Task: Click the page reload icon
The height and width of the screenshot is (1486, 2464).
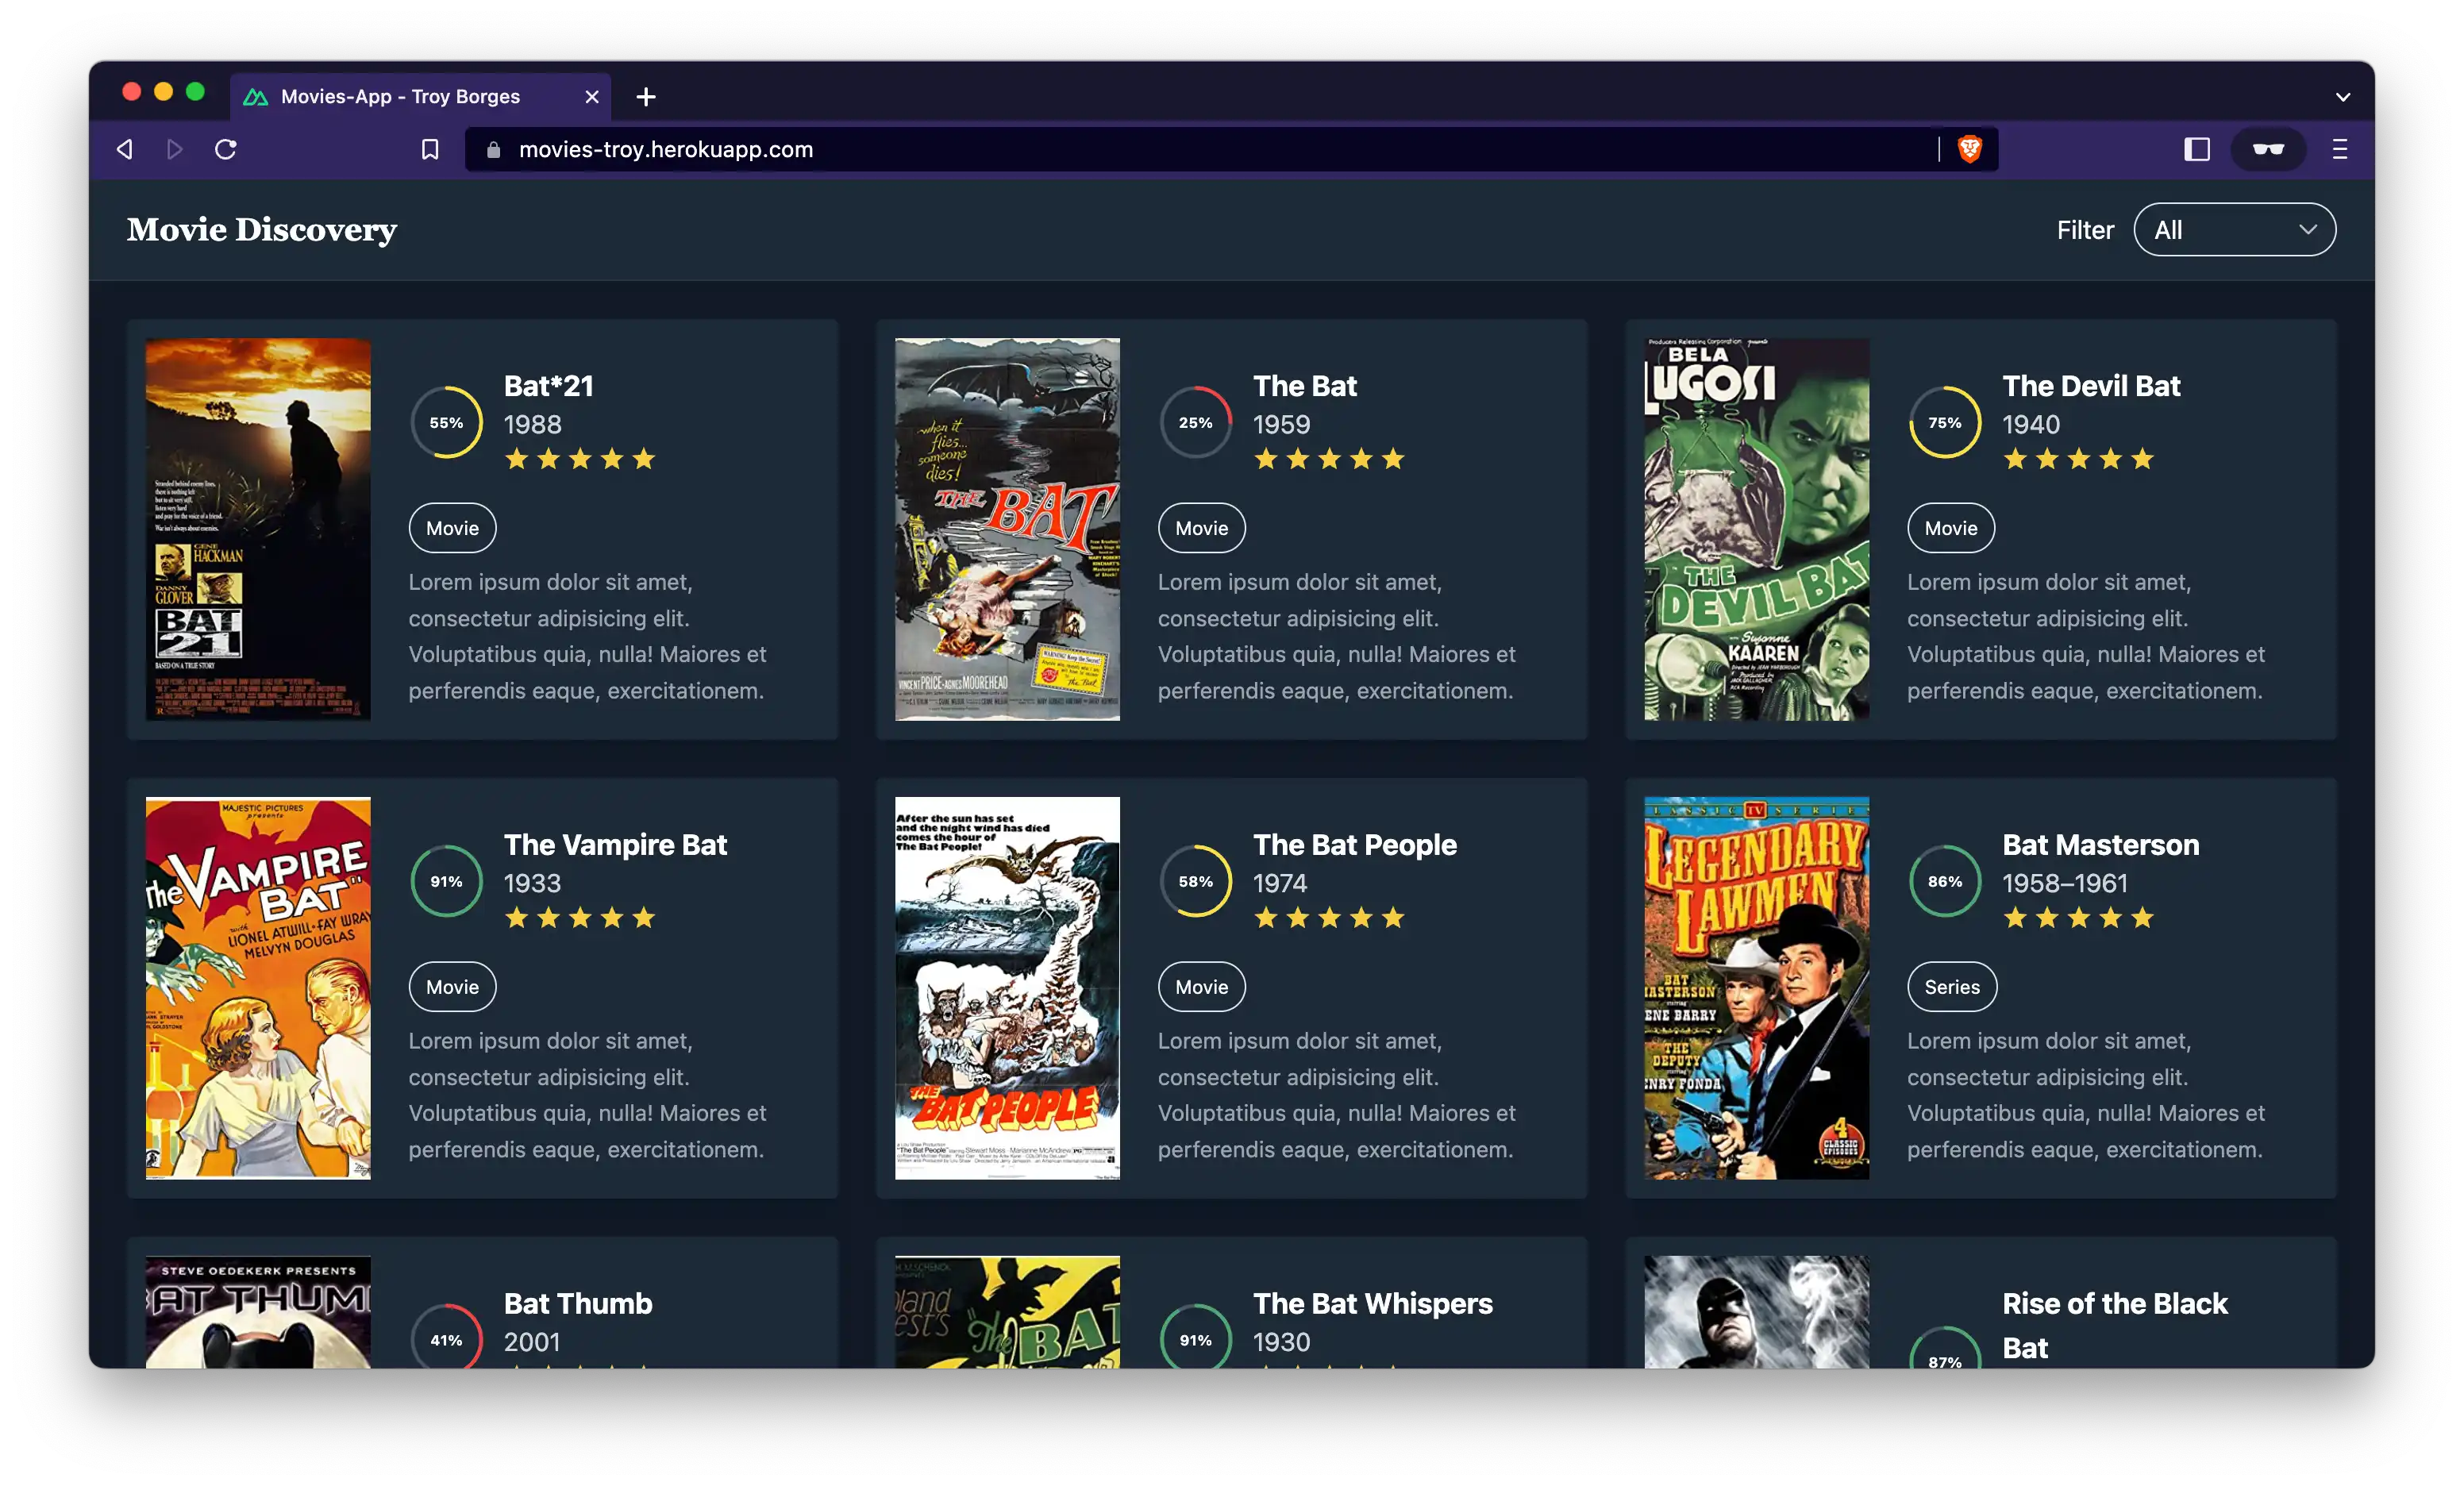Action: 226,149
